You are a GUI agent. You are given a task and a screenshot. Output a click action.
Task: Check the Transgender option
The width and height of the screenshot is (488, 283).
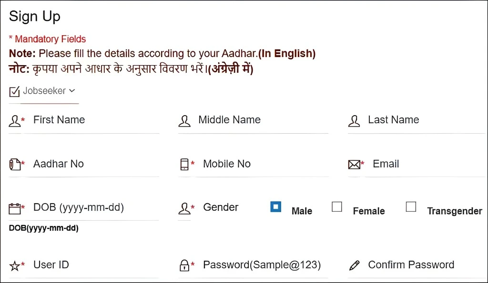click(411, 206)
